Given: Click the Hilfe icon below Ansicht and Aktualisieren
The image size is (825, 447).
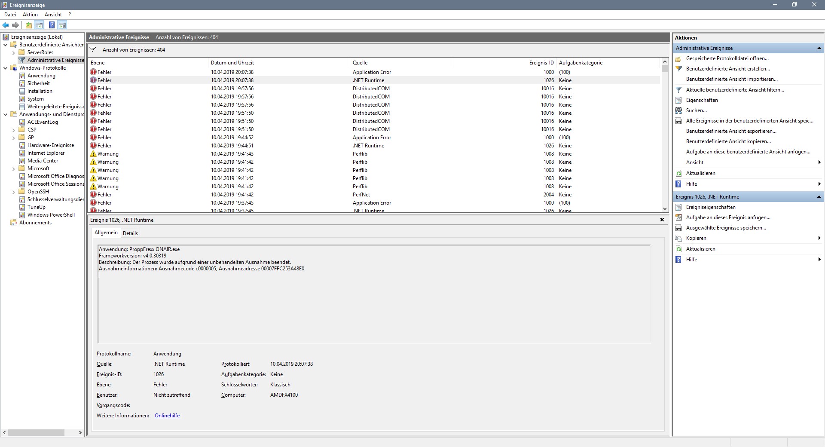Looking at the screenshot, I should [x=678, y=184].
